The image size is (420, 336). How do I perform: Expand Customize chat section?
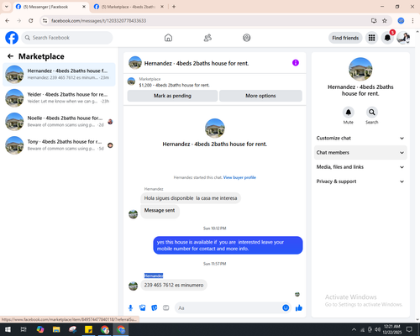tap(360, 138)
